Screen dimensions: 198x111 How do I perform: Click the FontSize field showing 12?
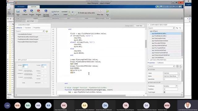tap(170, 89)
